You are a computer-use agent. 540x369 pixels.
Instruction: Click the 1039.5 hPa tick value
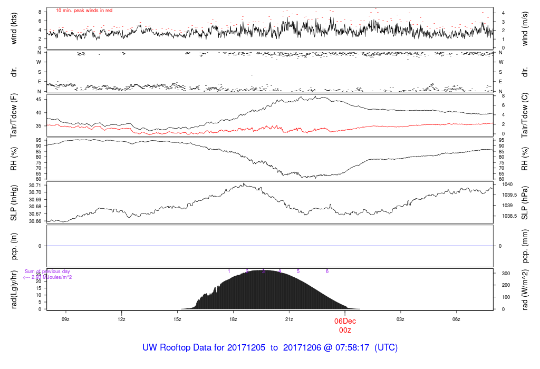point(509,195)
